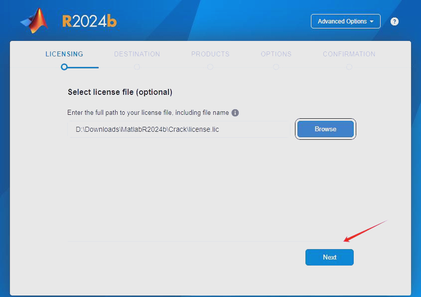Select the OPTIONS tab
The image size is (421, 297).
[x=276, y=54]
